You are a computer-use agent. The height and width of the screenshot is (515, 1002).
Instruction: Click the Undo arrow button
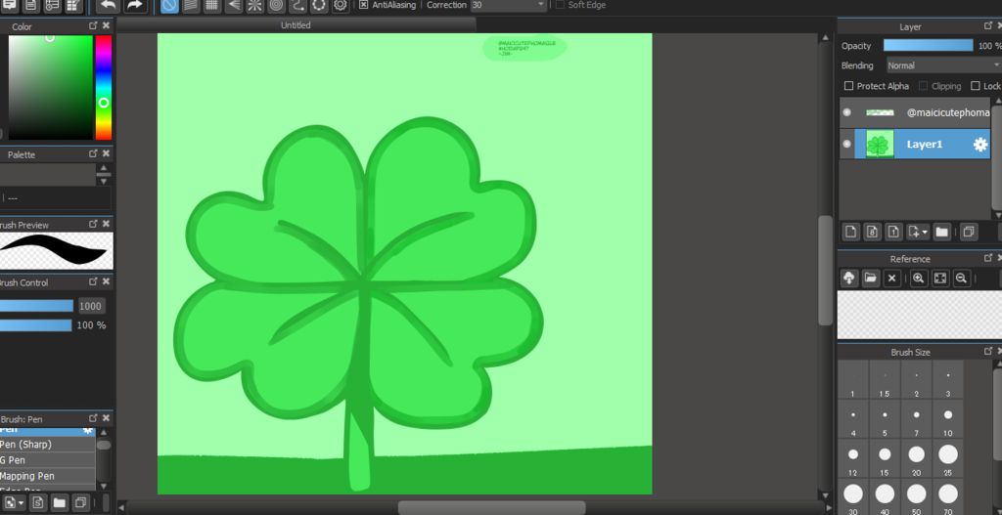[x=109, y=6]
